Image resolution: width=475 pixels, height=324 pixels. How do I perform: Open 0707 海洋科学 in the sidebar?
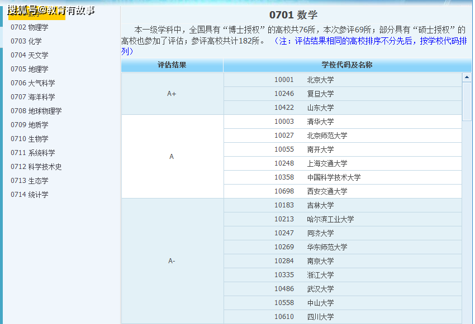[33, 97]
